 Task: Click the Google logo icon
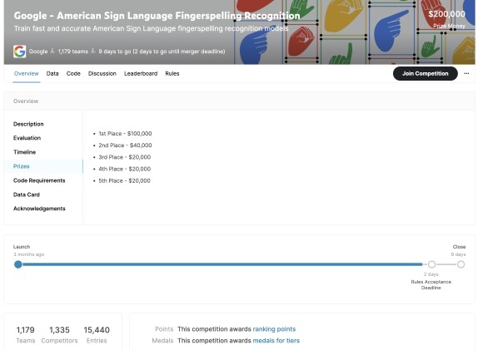pos(19,52)
